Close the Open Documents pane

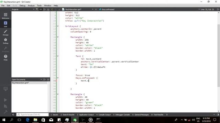(48, 80)
